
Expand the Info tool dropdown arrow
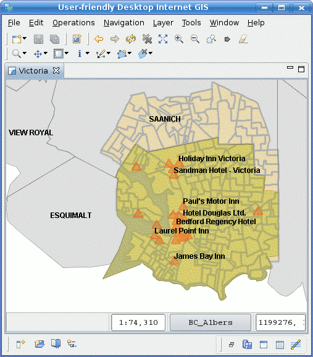(x=88, y=53)
